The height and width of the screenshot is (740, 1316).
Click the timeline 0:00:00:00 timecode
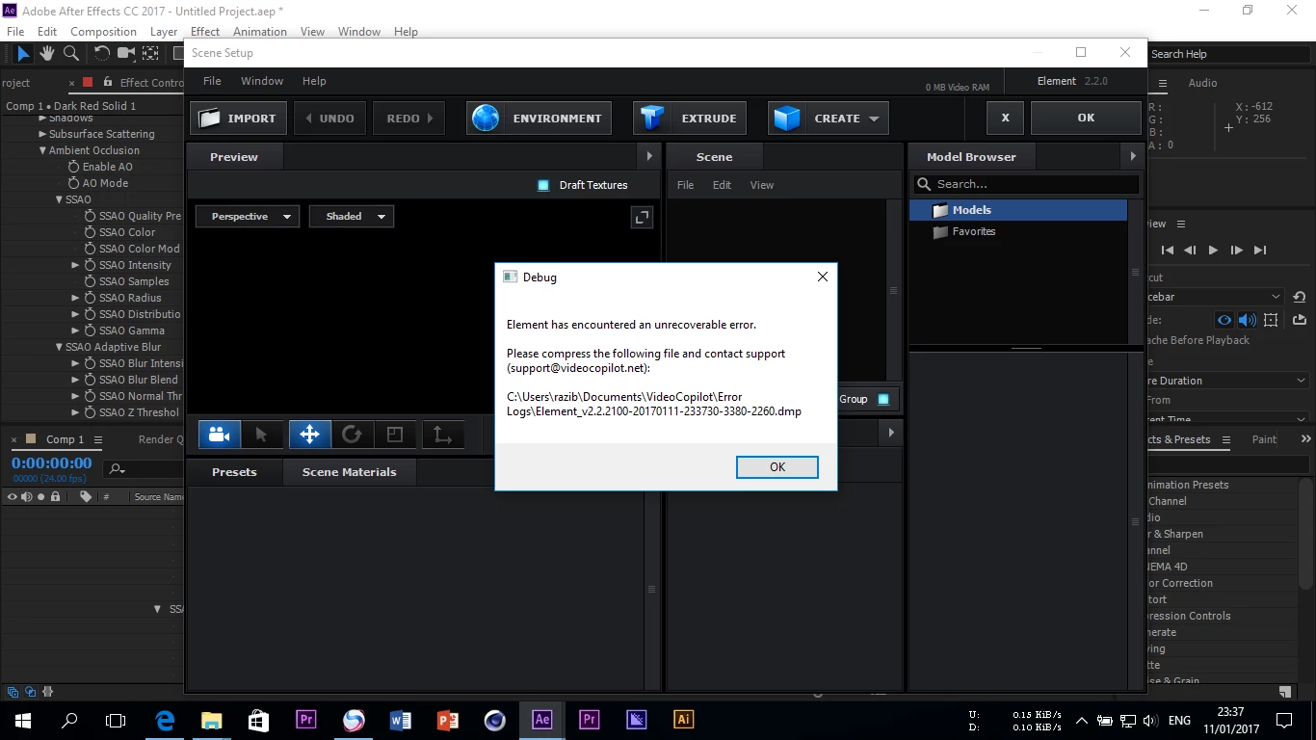pyautogui.click(x=52, y=463)
